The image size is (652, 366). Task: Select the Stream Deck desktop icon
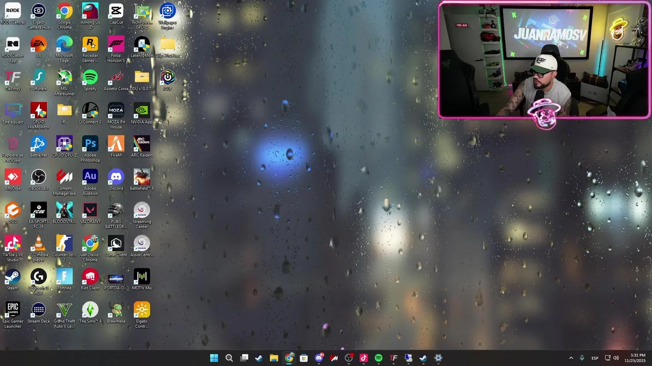pyautogui.click(x=39, y=313)
